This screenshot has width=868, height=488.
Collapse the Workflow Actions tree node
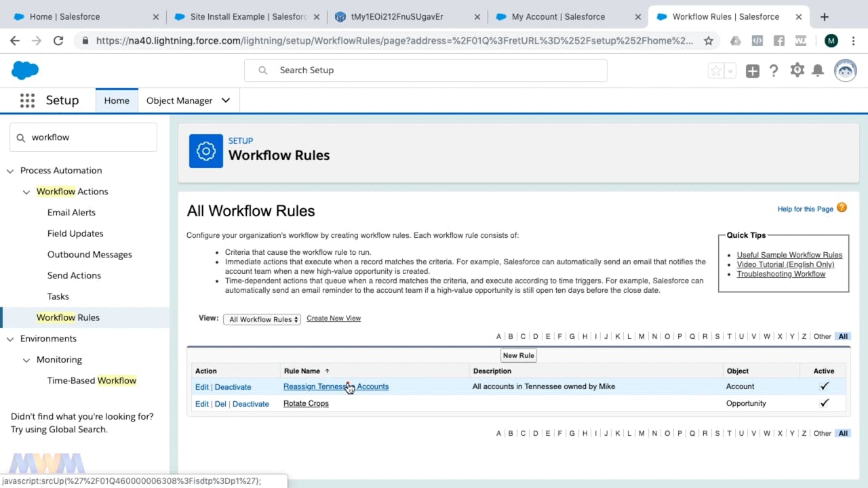click(x=26, y=192)
